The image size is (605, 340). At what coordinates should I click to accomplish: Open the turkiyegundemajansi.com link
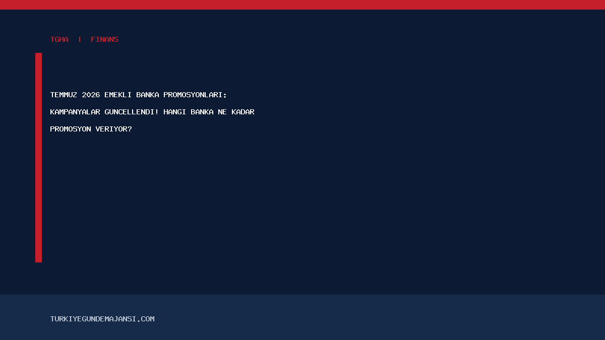pos(102,319)
